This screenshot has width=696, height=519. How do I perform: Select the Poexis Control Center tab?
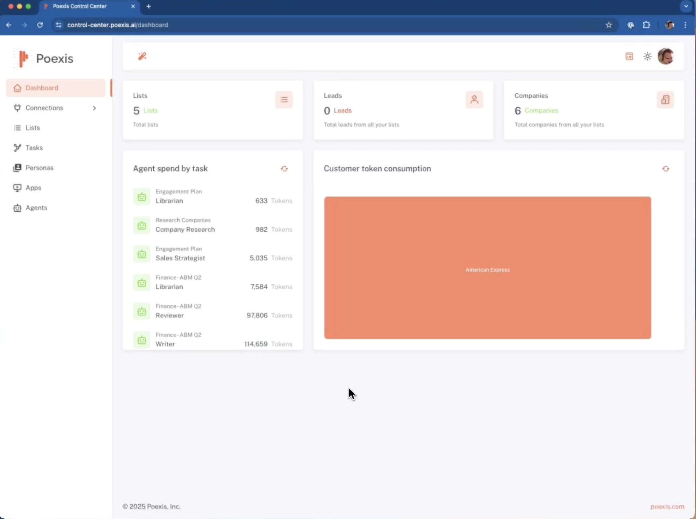(90, 6)
